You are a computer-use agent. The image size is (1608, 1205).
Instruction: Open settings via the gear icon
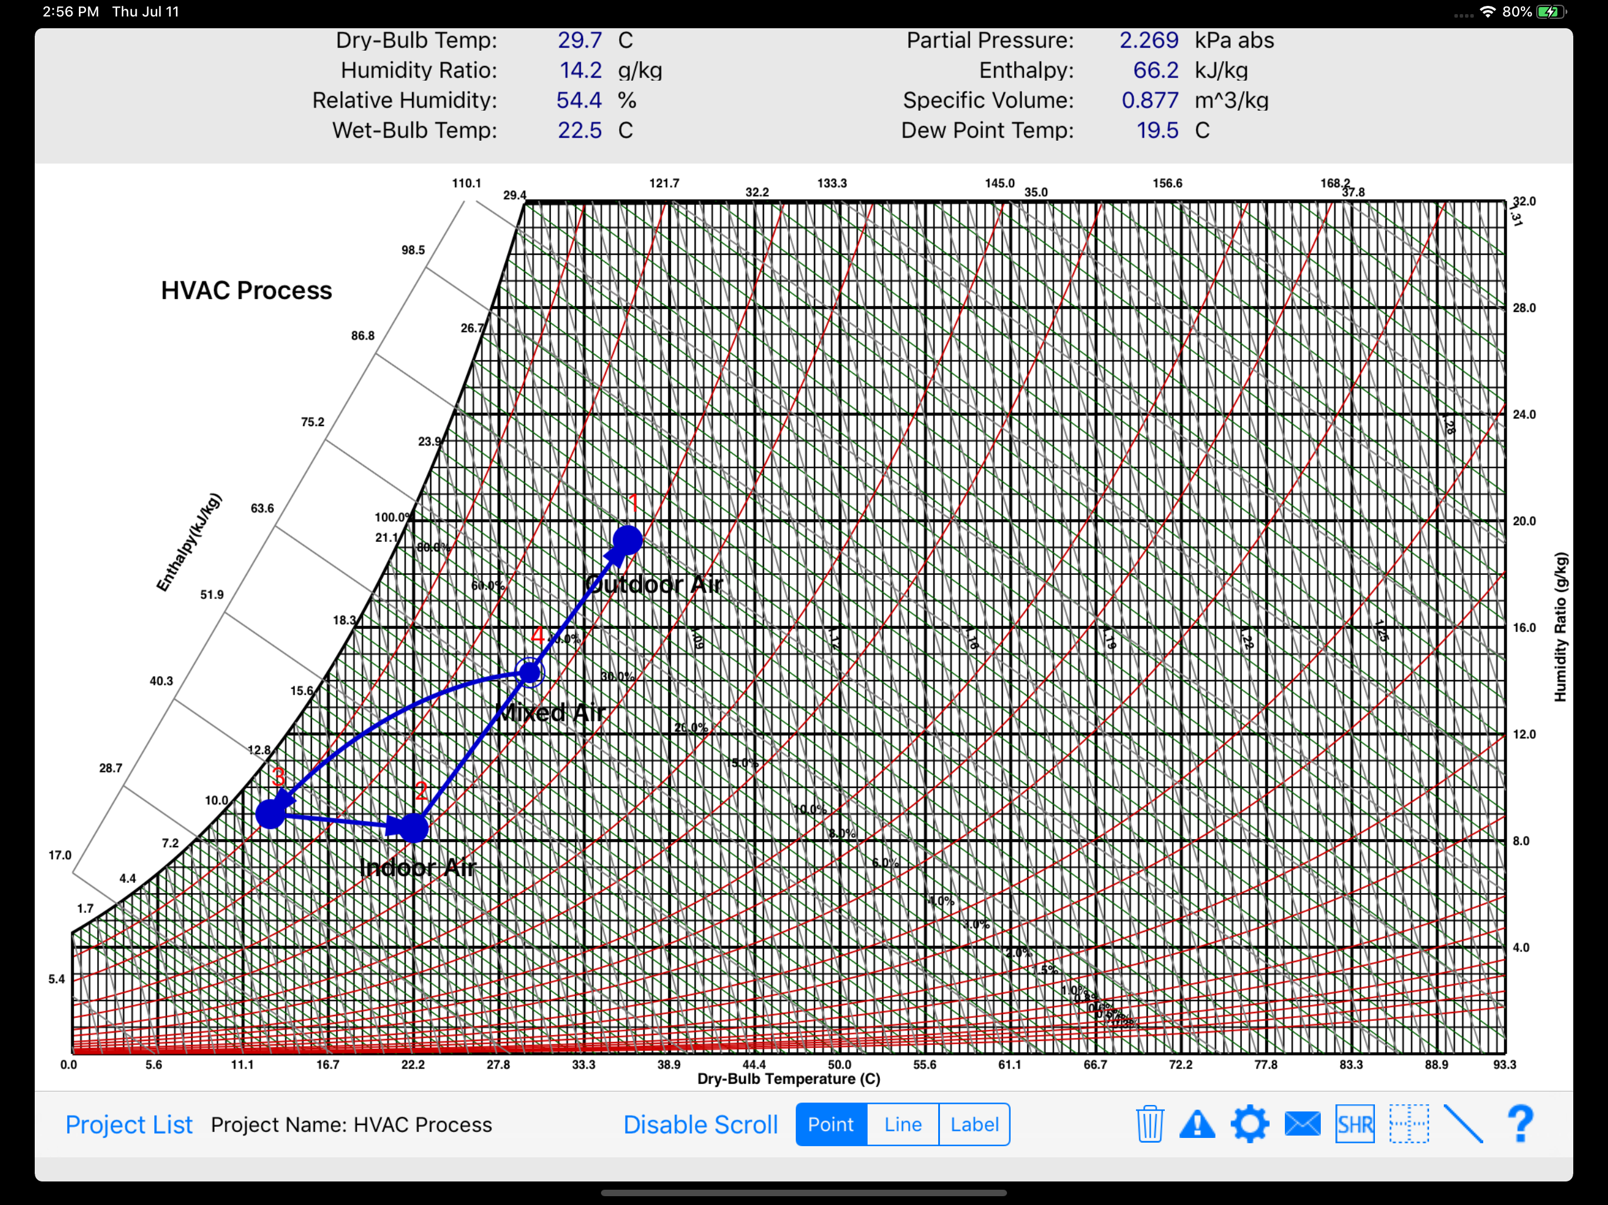[x=1250, y=1124]
